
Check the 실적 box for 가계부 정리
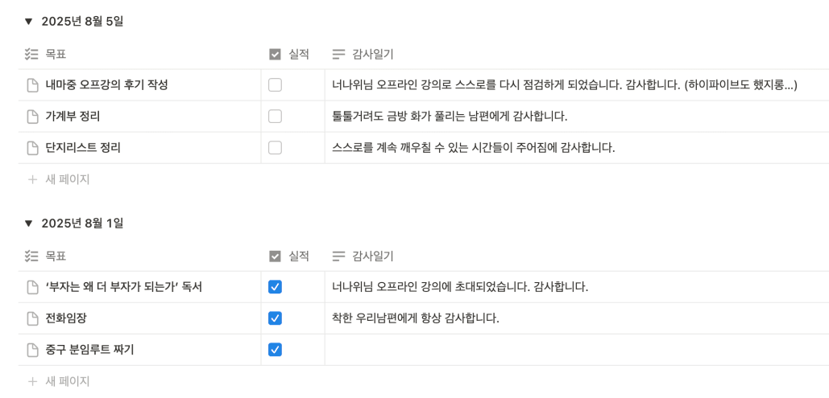click(275, 116)
